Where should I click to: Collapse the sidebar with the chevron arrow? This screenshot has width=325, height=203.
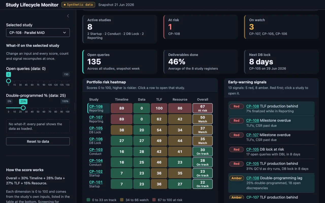[68, 16]
